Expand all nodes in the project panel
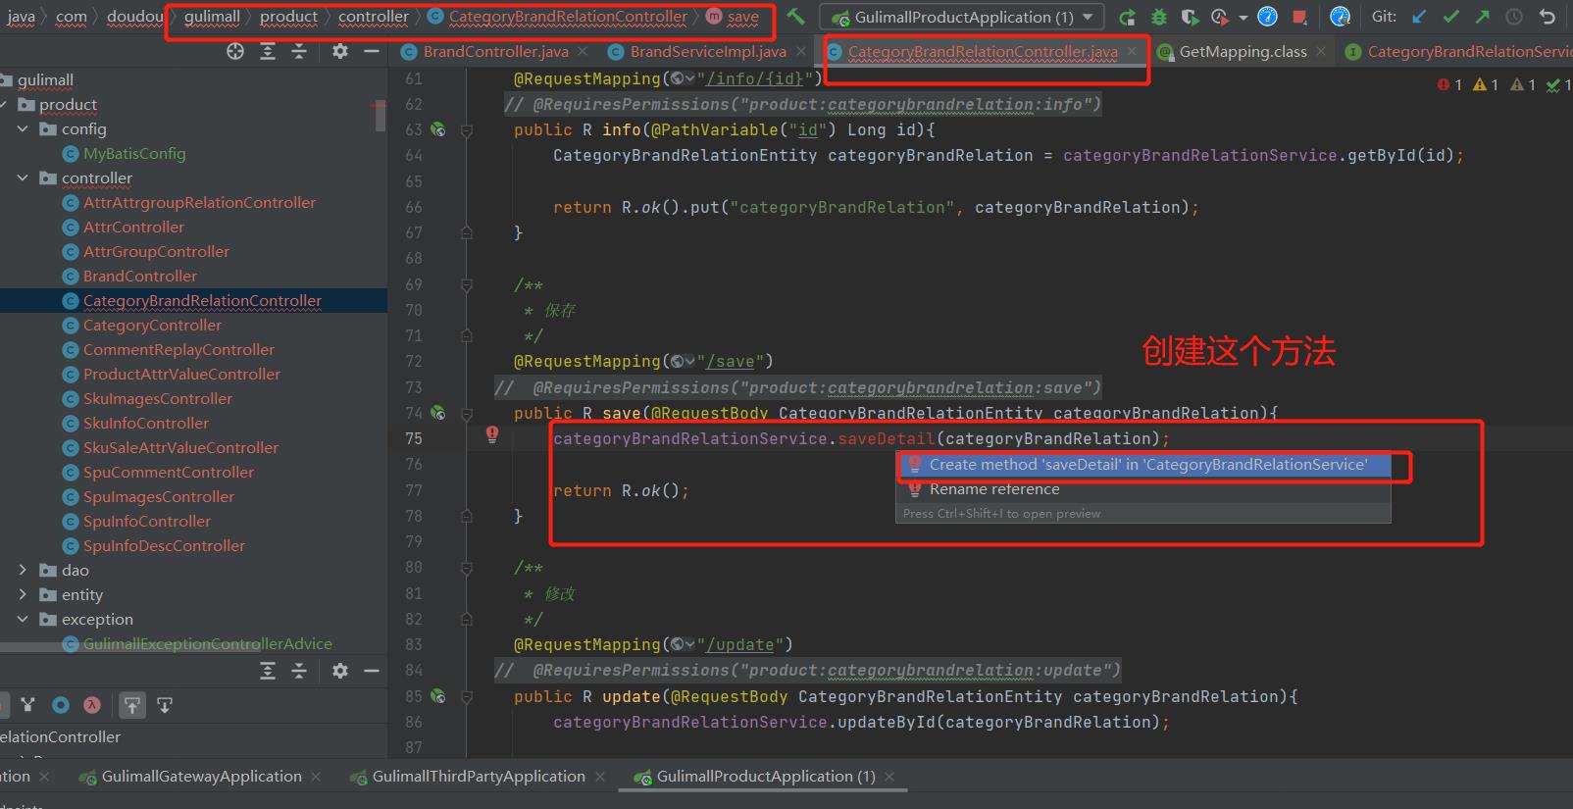 pos(268,52)
